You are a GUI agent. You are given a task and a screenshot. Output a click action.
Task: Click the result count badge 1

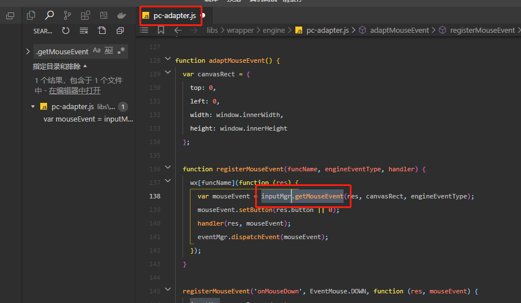[123, 107]
